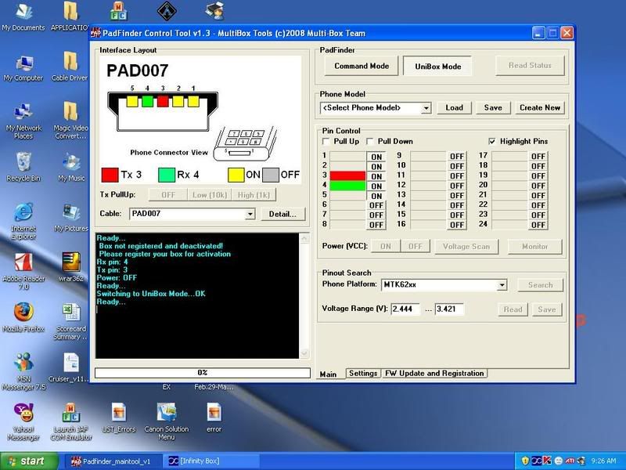Viewport: 626px width, 470px height.
Task: Click the Create New button
Action: click(x=540, y=108)
